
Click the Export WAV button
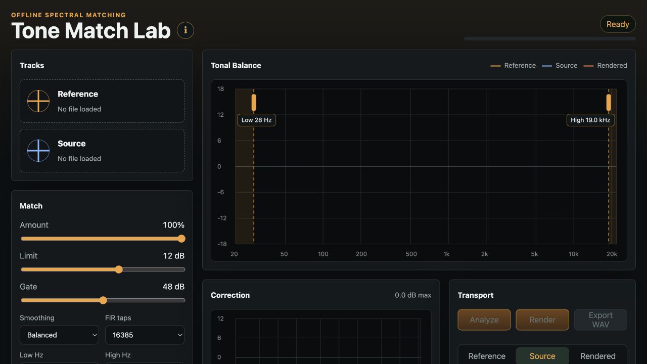coord(600,320)
